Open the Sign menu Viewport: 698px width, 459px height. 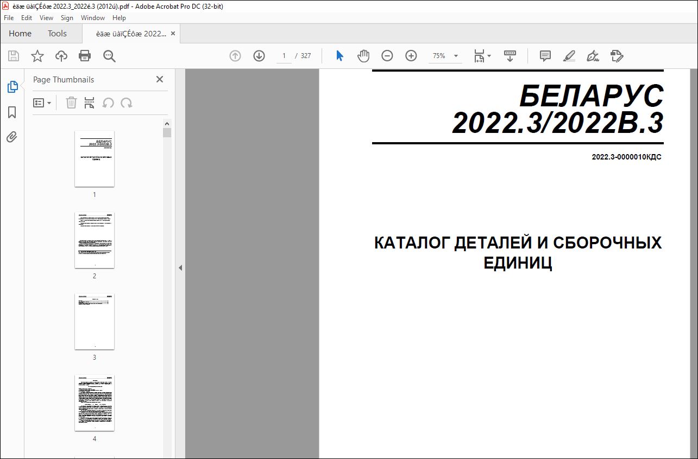click(x=67, y=18)
